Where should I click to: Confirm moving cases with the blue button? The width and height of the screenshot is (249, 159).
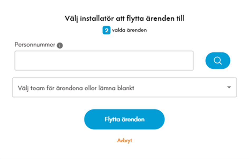(124, 119)
